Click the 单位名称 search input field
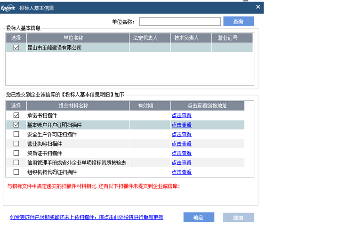This screenshot has width=339, height=226. click(180, 22)
